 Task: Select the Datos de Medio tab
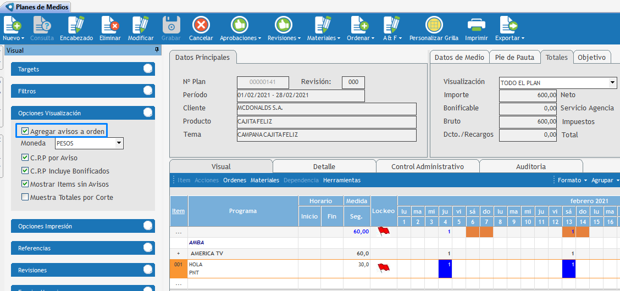(459, 57)
